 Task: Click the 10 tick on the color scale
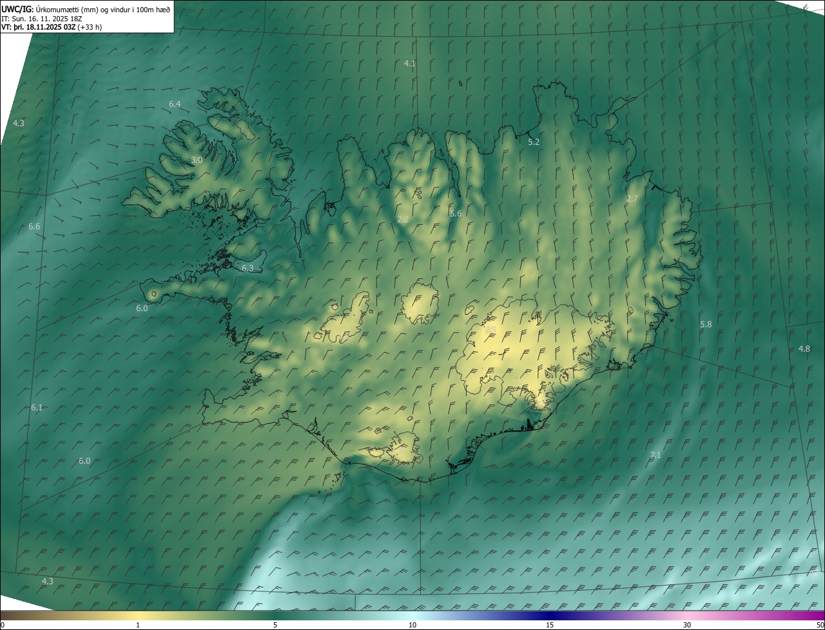[412, 625]
